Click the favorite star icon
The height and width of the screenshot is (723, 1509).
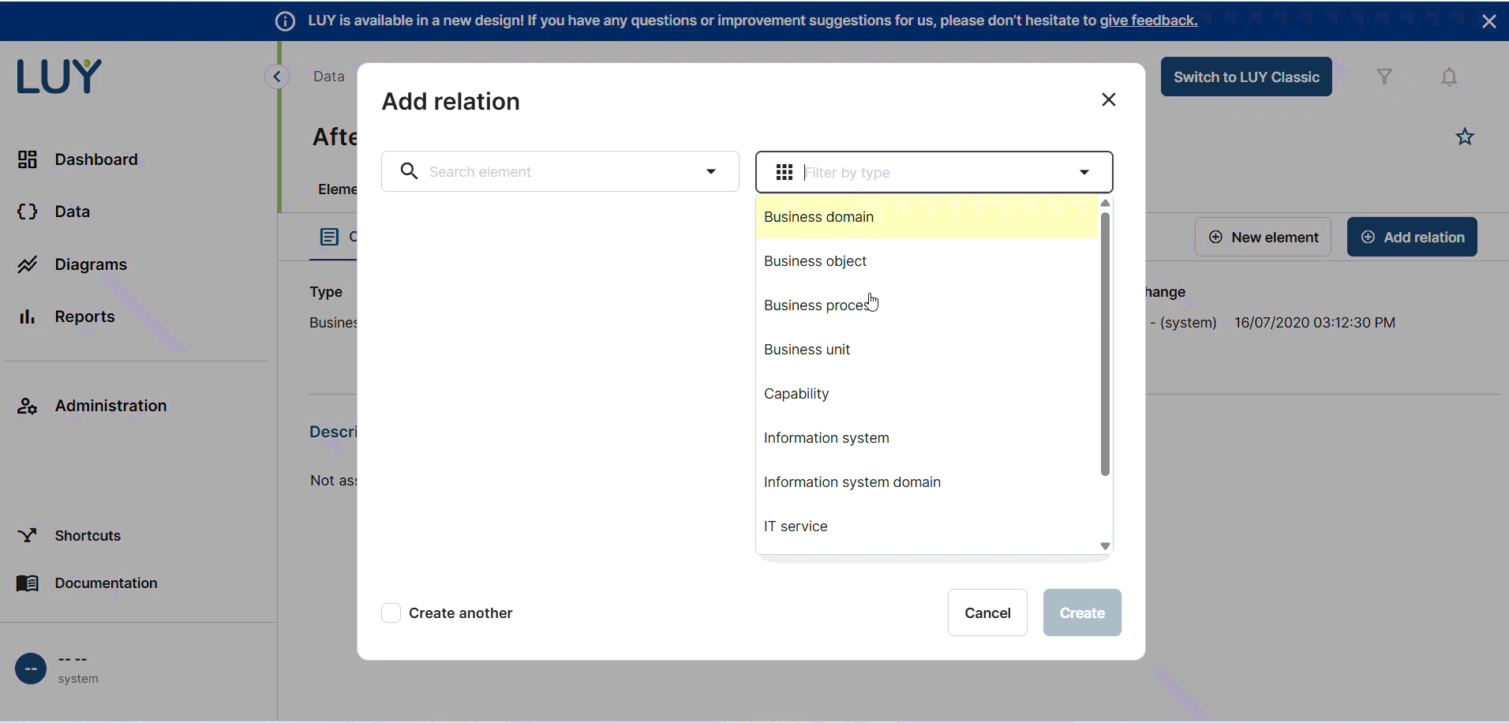coord(1465,137)
